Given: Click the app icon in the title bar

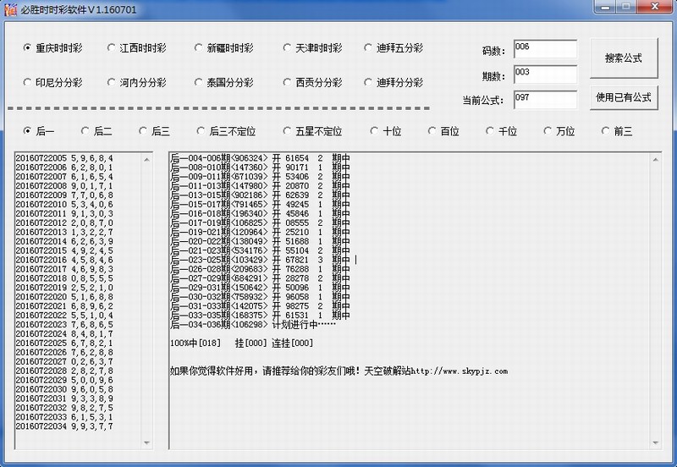Looking at the screenshot, I should (11, 8).
